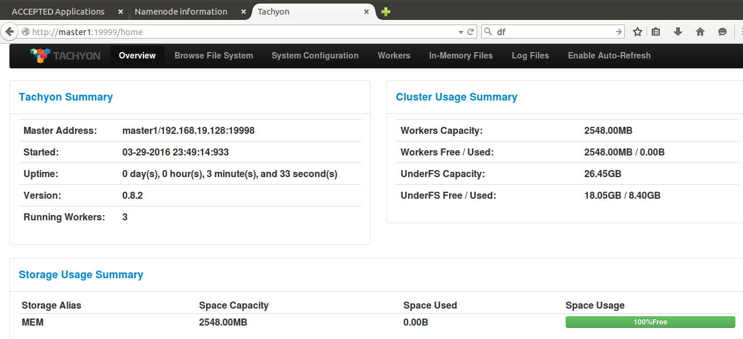
Task: Click Space Used value 0.00B
Action: pyautogui.click(x=416, y=322)
